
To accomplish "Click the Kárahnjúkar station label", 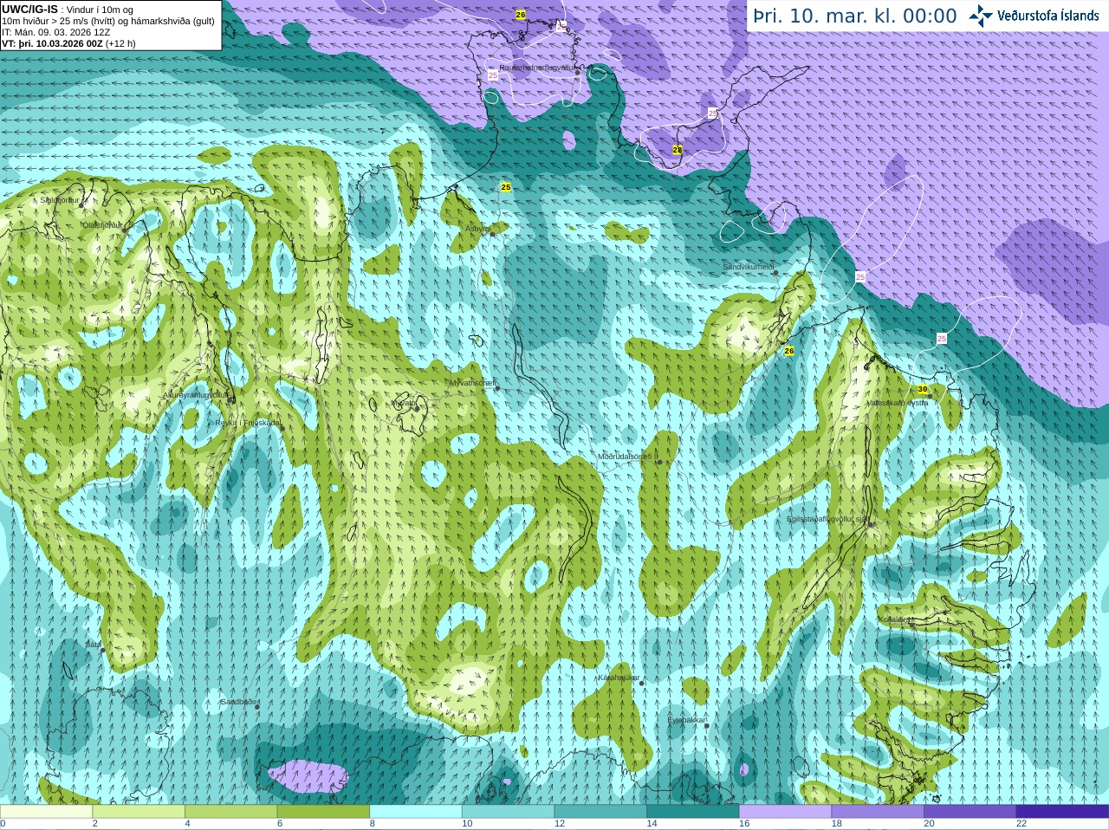I will [619, 678].
